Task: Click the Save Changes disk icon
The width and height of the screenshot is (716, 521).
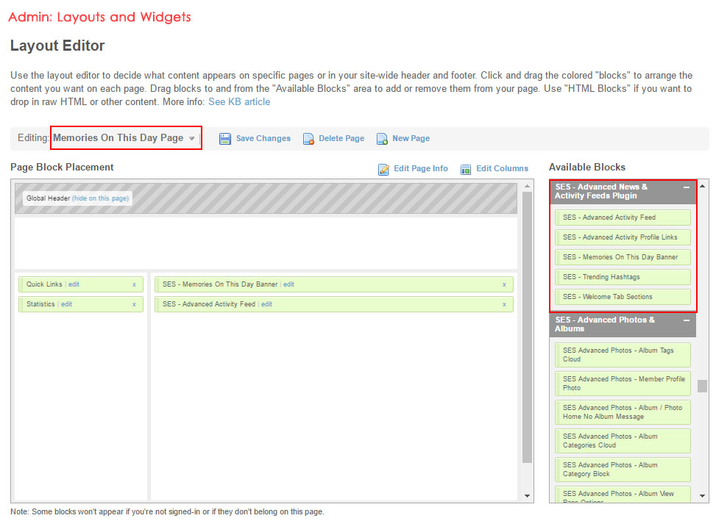Action: pos(225,138)
